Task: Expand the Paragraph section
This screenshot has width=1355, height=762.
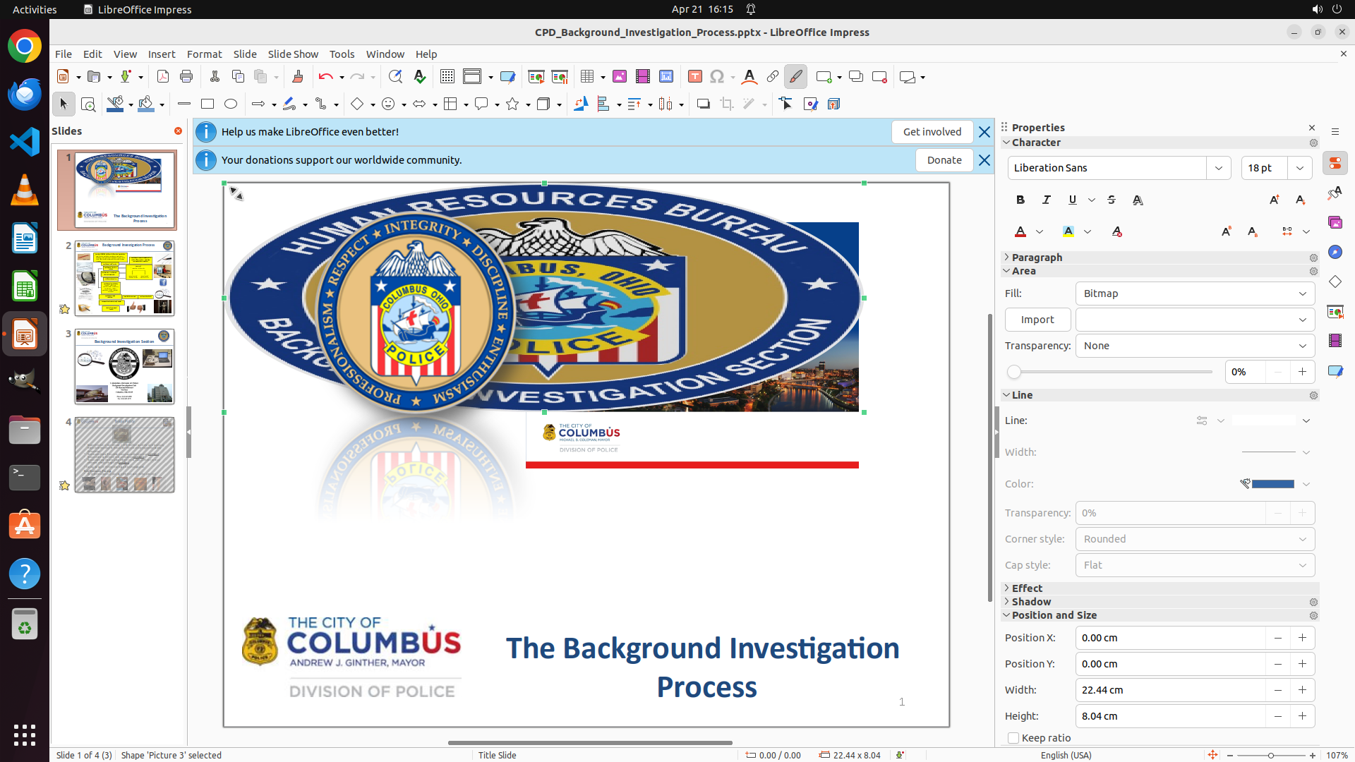Action: click(1036, 258)
